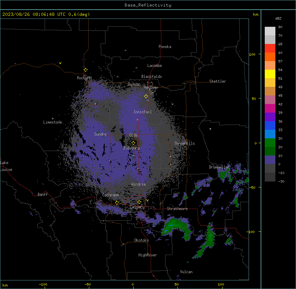Select the 10 dBZ slate-blue legend swatch
Image resolution: width=296 pixels, height=289 pixels.
click(x=270, y=160)
